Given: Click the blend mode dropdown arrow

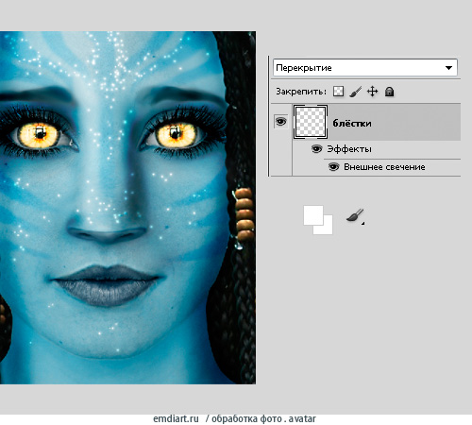Looking at the screenshot, I should (448, 68).
